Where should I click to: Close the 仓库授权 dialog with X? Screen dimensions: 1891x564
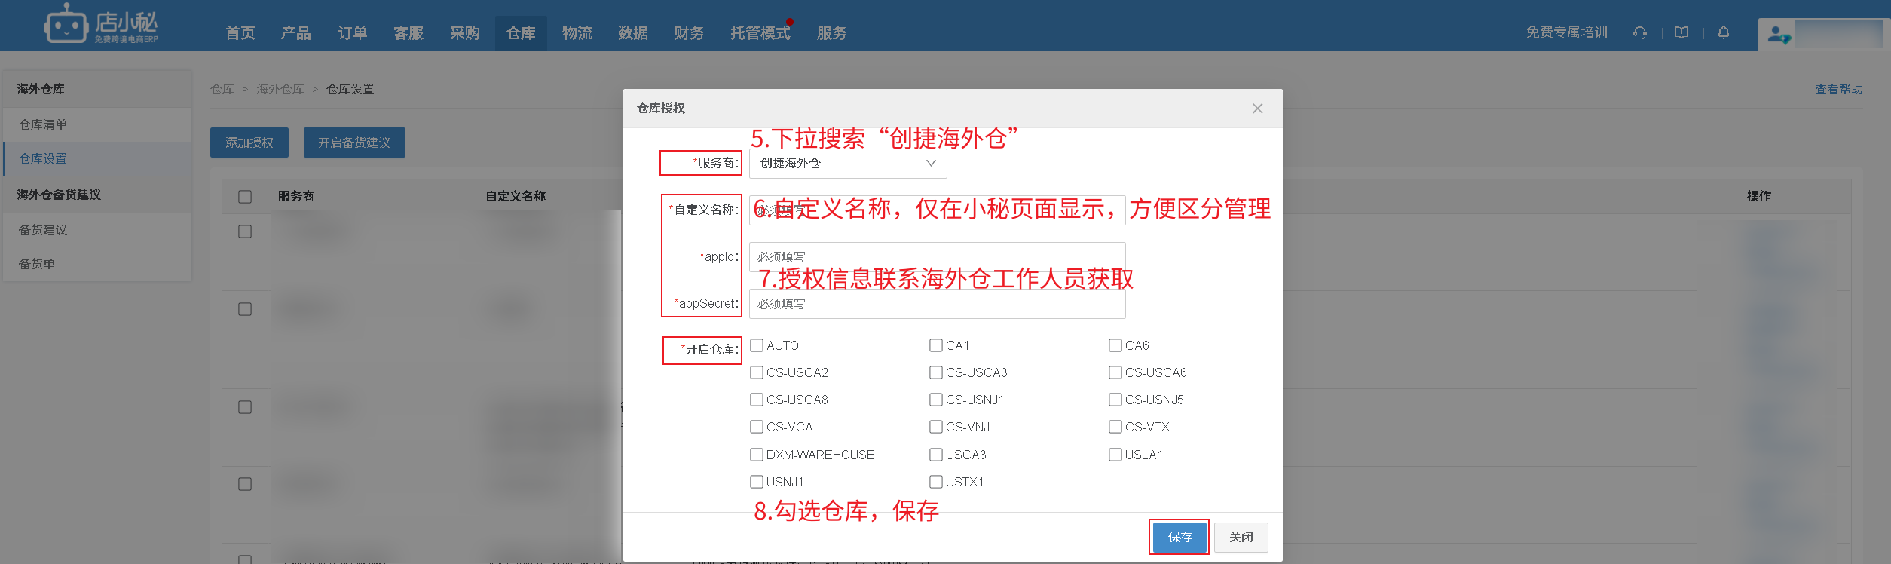pos(1257,109)
